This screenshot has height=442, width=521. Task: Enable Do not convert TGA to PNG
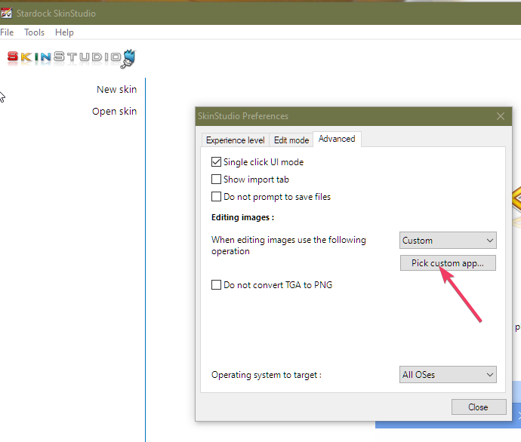click(x=217, y=285)
